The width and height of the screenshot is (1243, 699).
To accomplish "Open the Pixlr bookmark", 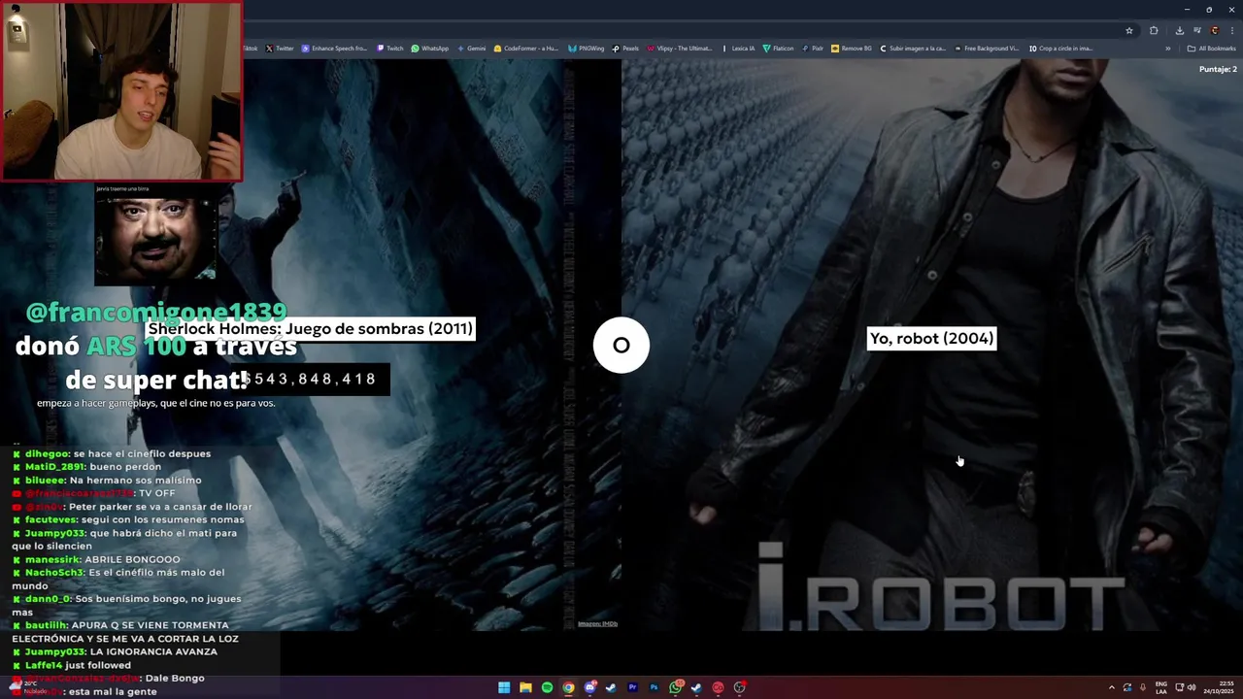I will [813, 48].
